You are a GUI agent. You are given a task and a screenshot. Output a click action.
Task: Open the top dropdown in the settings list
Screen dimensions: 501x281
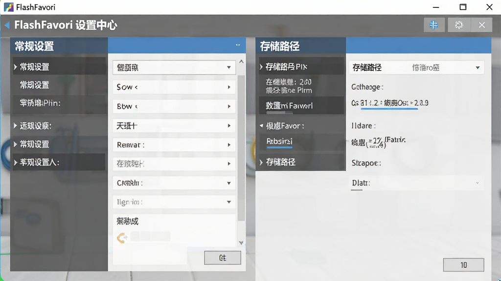174,67
